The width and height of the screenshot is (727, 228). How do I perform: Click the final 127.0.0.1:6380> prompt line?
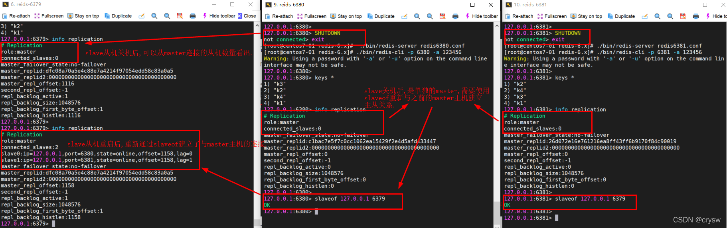[291, 211]
